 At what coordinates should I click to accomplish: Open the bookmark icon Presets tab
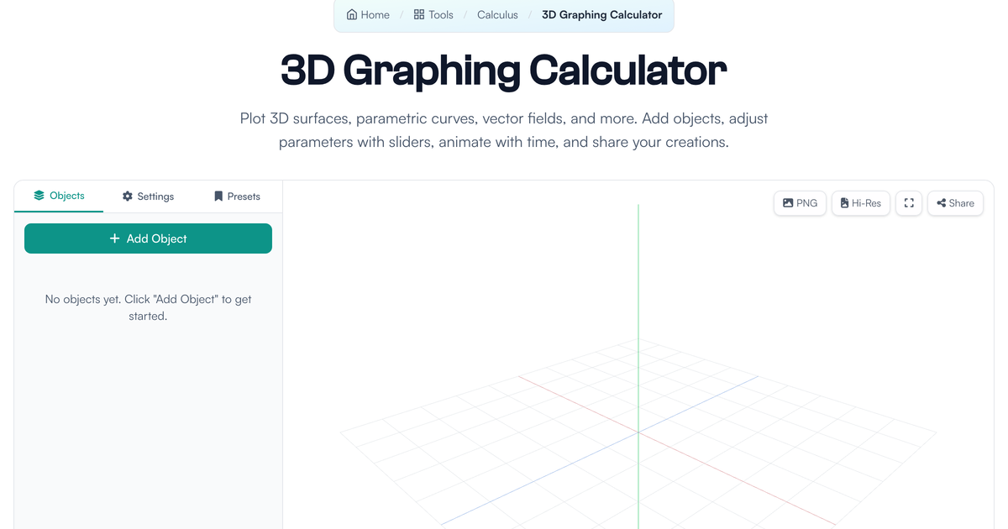pyautogui.click(x=237, y=196)
